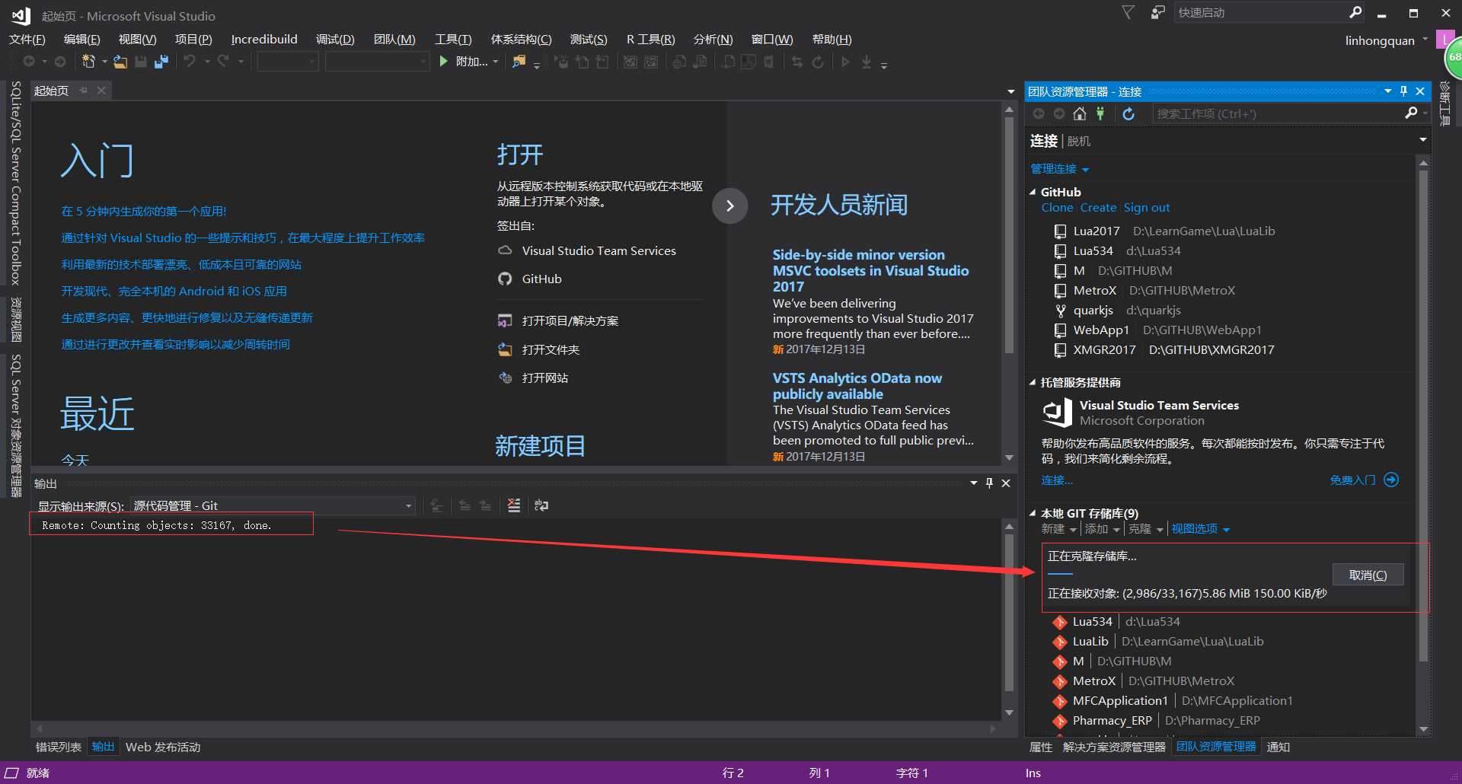
Task: Switch to the 错误列表 tab
Action: tap(59, 747)
